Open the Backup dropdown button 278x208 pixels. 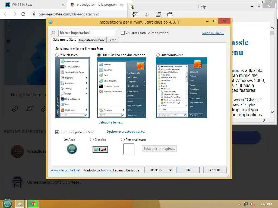[158, 170]
